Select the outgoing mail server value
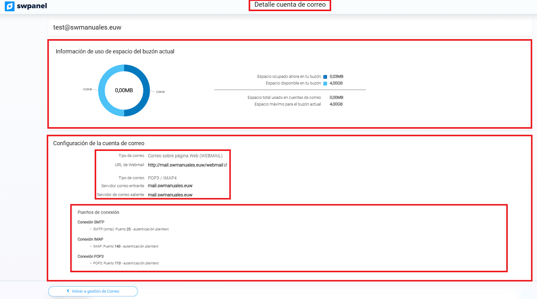 point(170,195)
